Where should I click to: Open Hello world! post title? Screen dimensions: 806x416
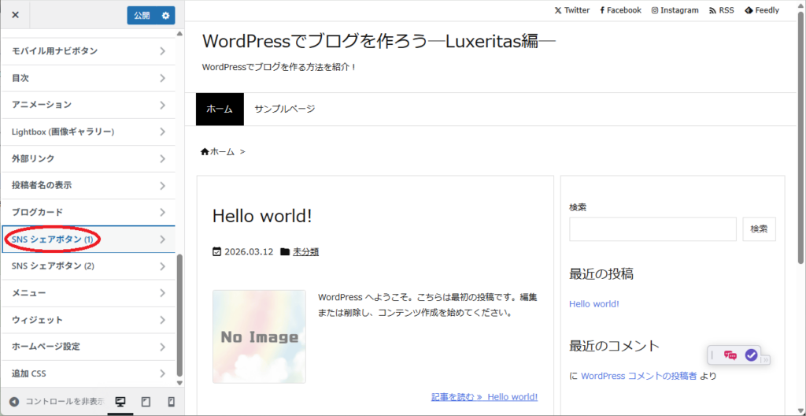pos(262,216)
